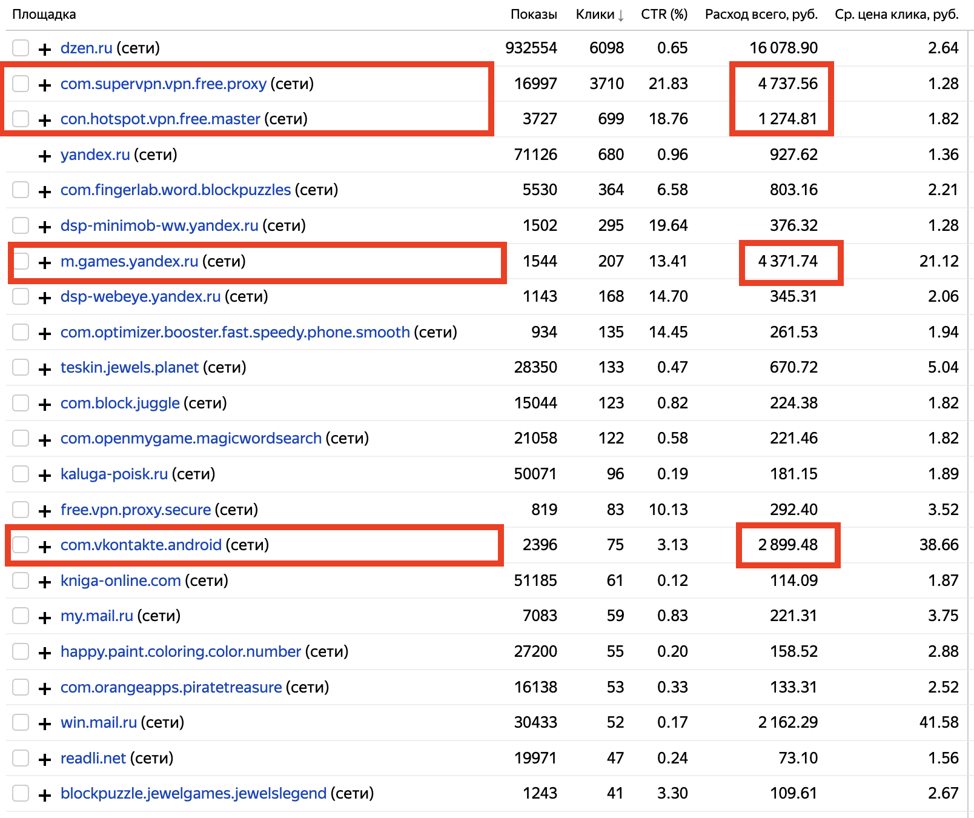
Task: Expand com.supervpn.vpn.free.proxy plus sign
Action: [x=44, y=85]
